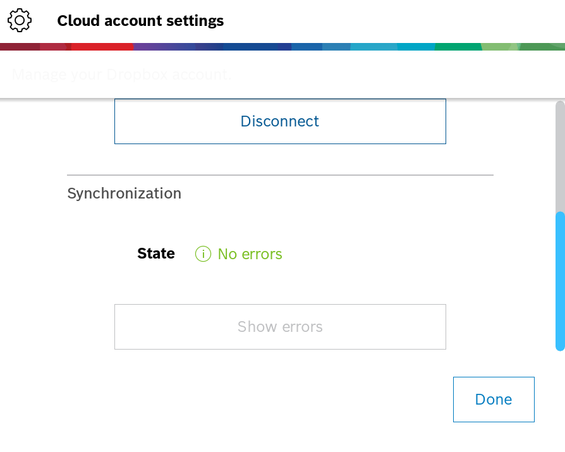565x452 pixels.
Task: Click the Cloud account settings title
Action: pos(140,21)
